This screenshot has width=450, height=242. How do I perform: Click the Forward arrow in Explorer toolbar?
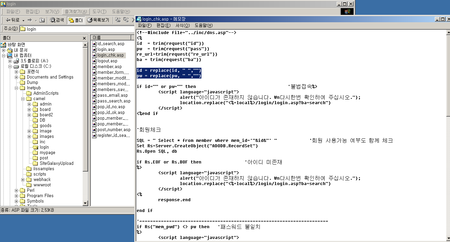point(30,20)
